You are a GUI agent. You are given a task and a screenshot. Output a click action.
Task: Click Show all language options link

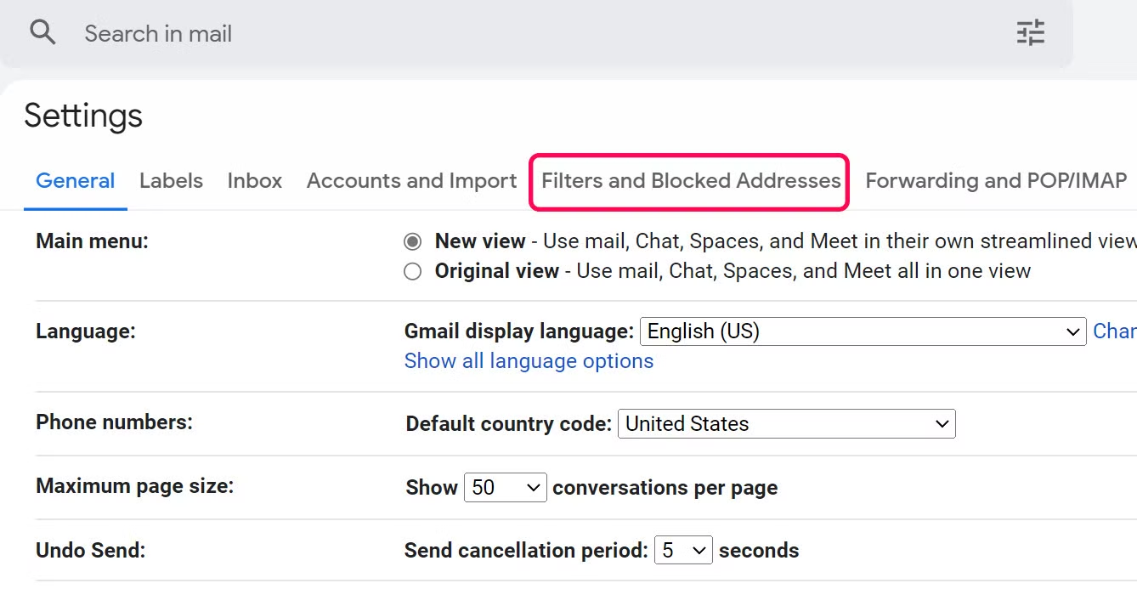point(529,361)
